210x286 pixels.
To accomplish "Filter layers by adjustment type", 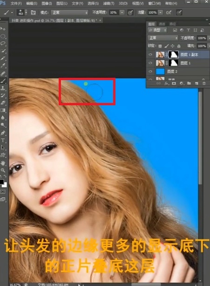I will (x=182, y=30).
